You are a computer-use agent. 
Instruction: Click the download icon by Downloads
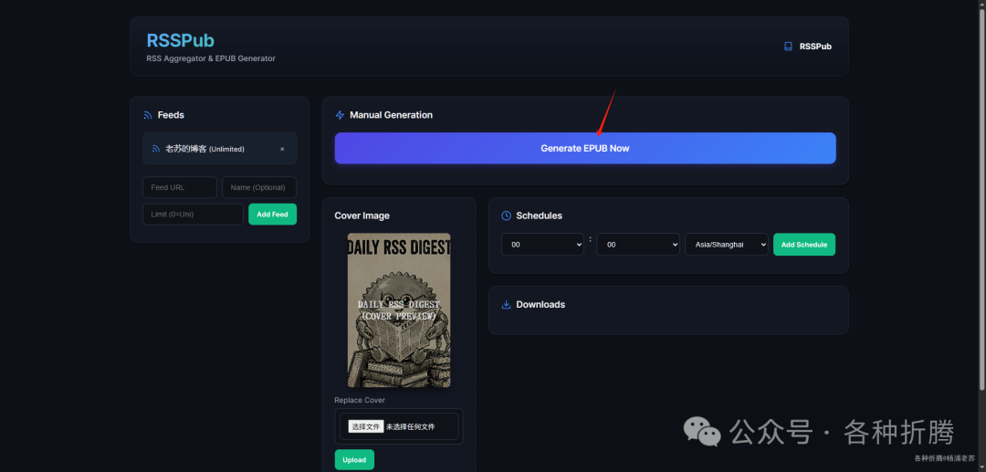pos(506,304)
